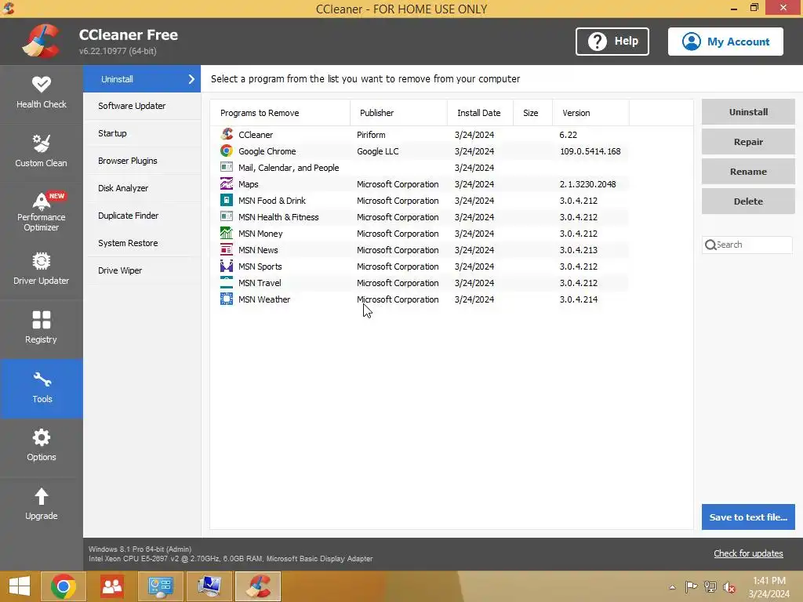This screenshot has height=602, width=803.
Task: Click the MSN Health & Fitness icon
Action: coord(227,216)
